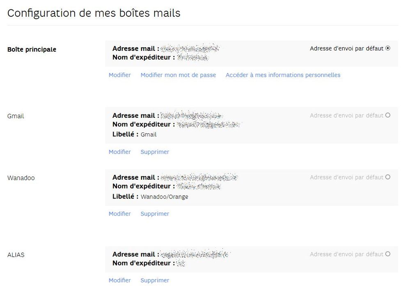Open 'Modifier mon mot de passe' link
The width and height of the screenshot is (410, 286).
pyautogui.click(x=178, y=75)
